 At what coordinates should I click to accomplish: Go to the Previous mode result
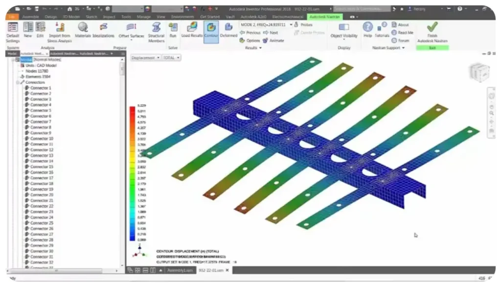[250, 33]
